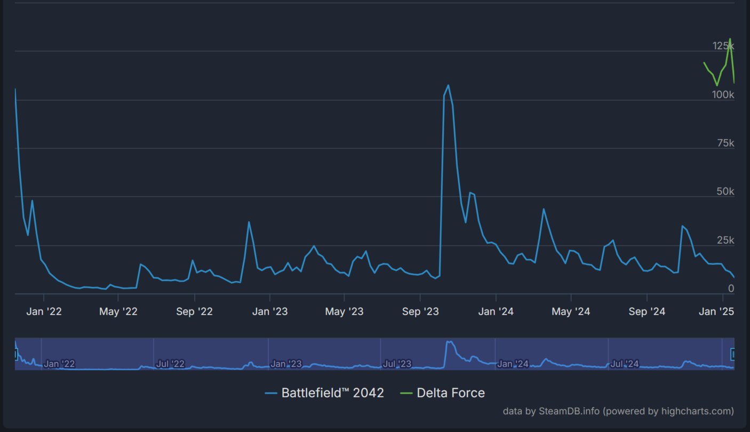Image resolution: width=750 pixels, height=432 pixels.
Task: Click the right navigator range handle
Action: [x=733, y=354]
